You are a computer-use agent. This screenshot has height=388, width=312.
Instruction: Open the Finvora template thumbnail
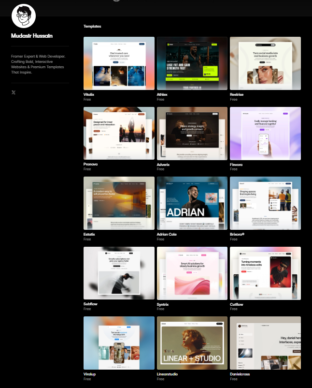click(x=265, y=134)
